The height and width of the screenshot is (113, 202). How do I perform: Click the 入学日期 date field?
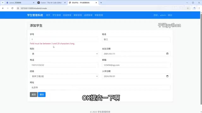[136, 76]
